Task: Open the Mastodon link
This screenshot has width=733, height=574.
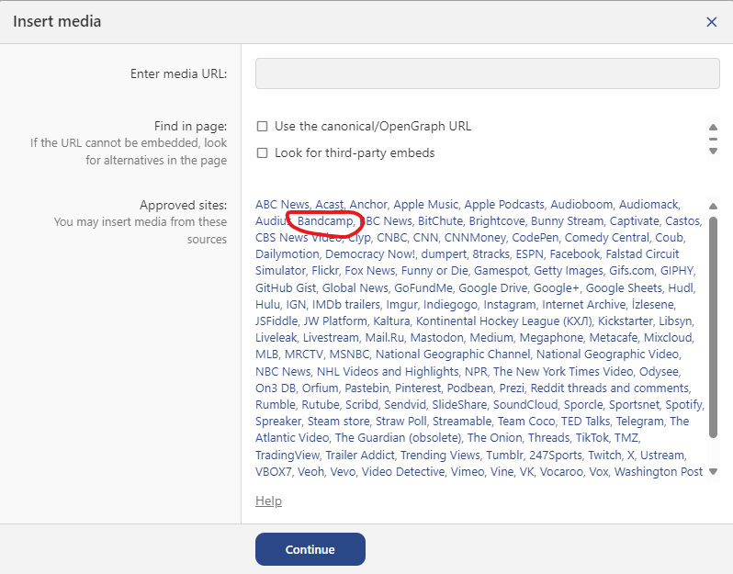Action: 436,337
